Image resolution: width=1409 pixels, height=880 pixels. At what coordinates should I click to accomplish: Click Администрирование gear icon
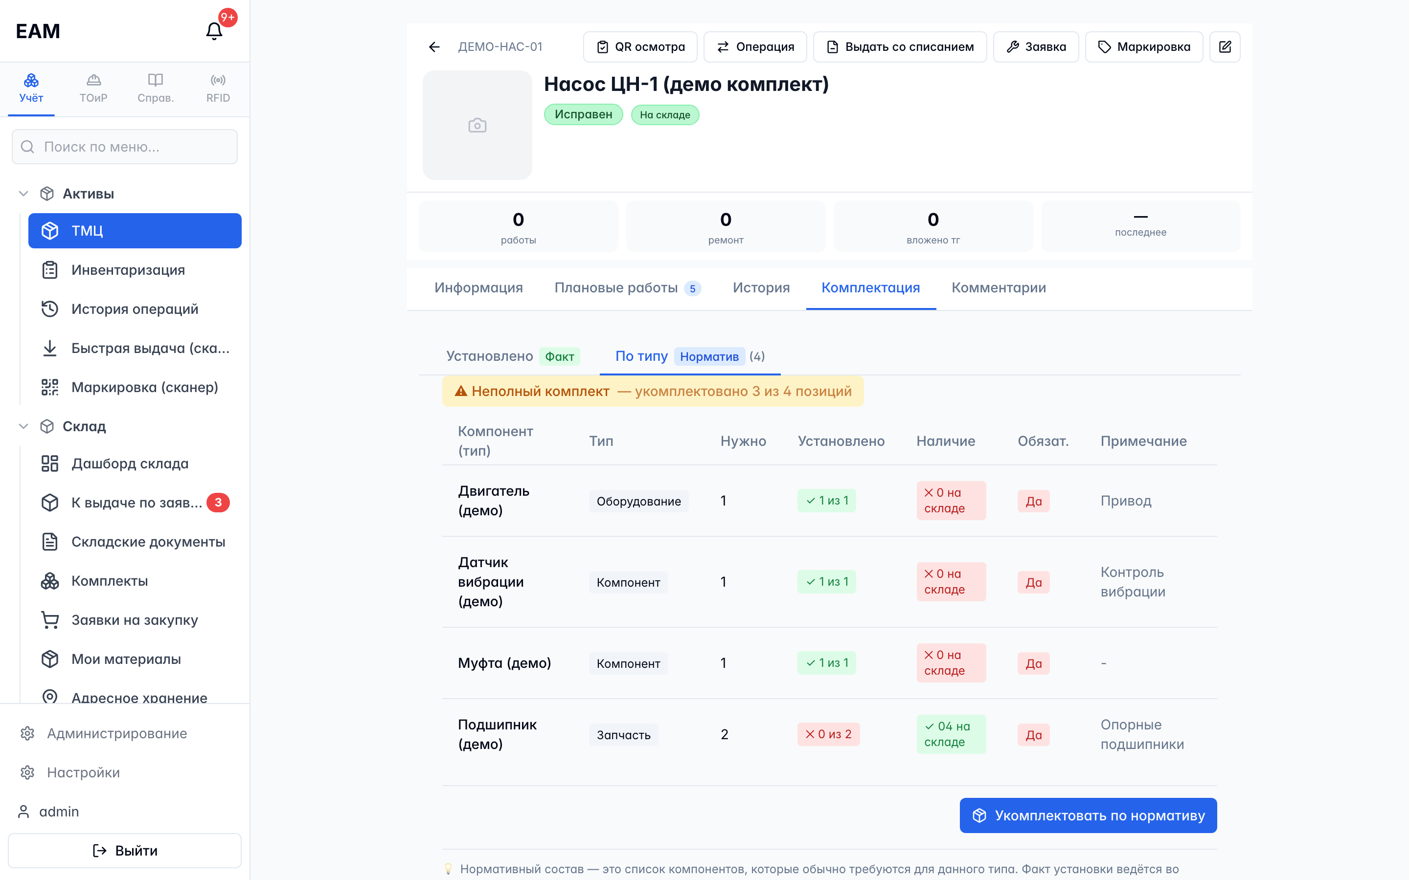(x=27, y=733)
